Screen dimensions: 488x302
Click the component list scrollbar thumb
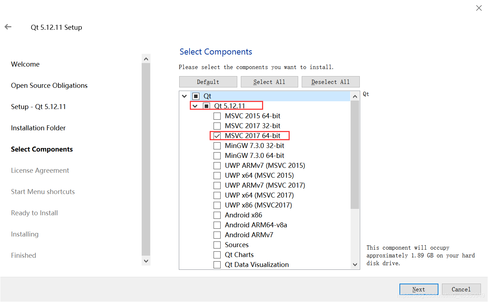click(355, 155)
